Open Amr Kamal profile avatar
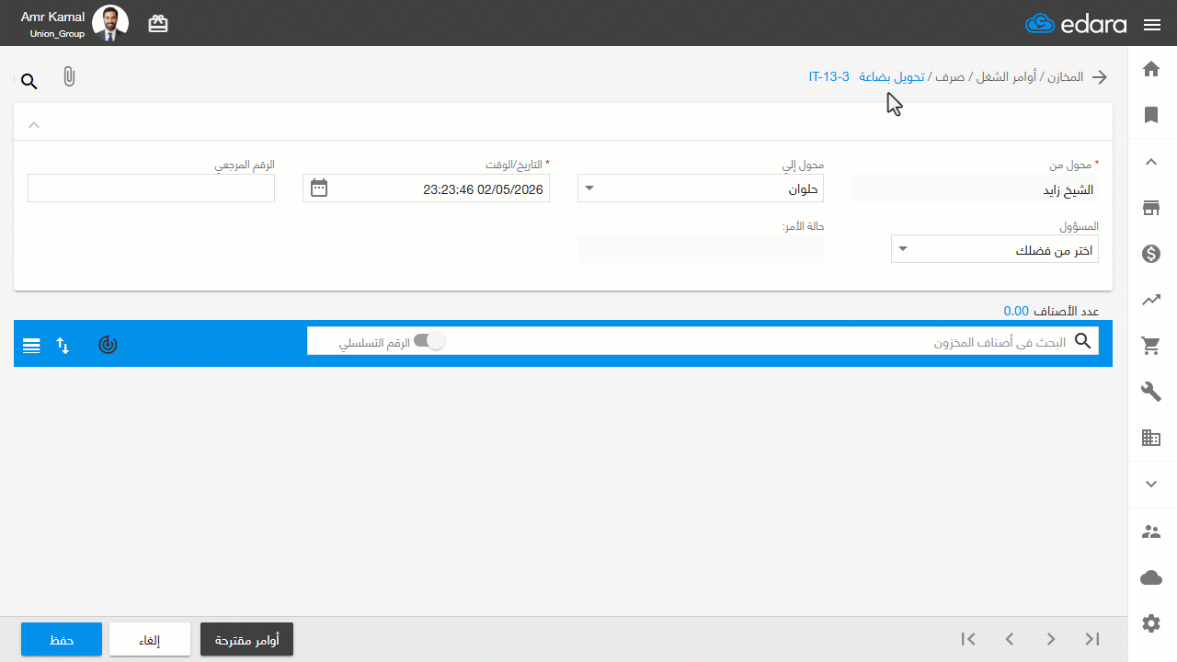This screenshot has height=662, width=1177. point(110,24)
